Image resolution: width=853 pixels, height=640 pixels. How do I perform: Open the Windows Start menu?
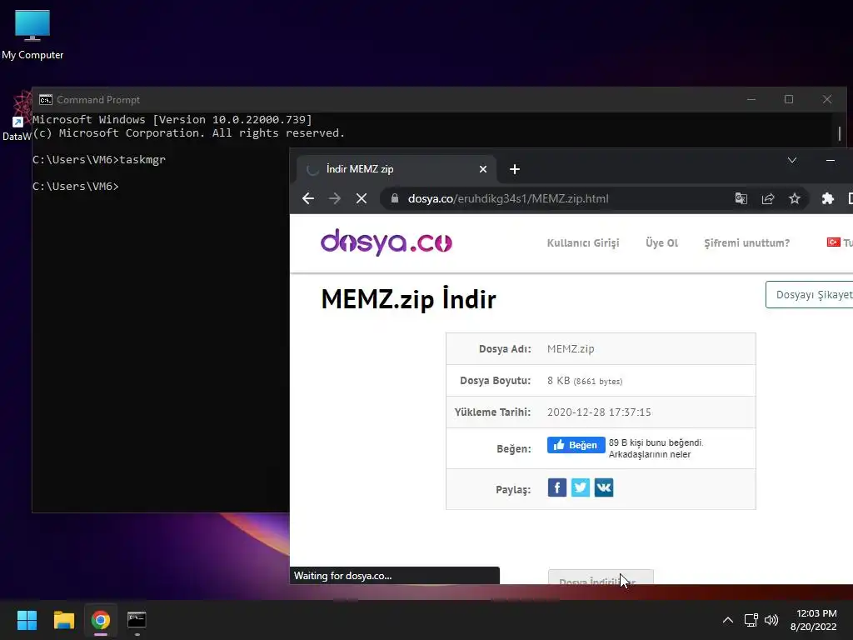(27, 620)
